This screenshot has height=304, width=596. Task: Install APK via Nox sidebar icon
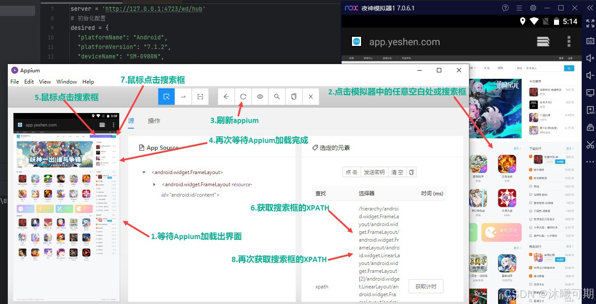coord(590,110)
